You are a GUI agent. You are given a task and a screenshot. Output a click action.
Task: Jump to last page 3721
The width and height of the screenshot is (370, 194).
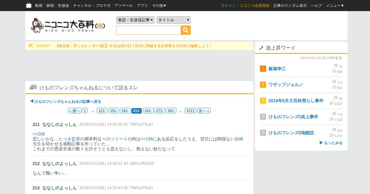[x=191, y=111]
